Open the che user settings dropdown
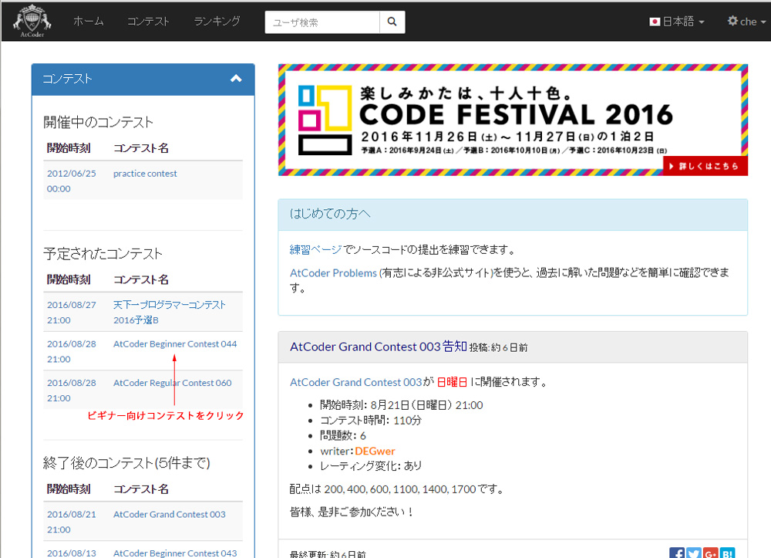 coord(747,22)
